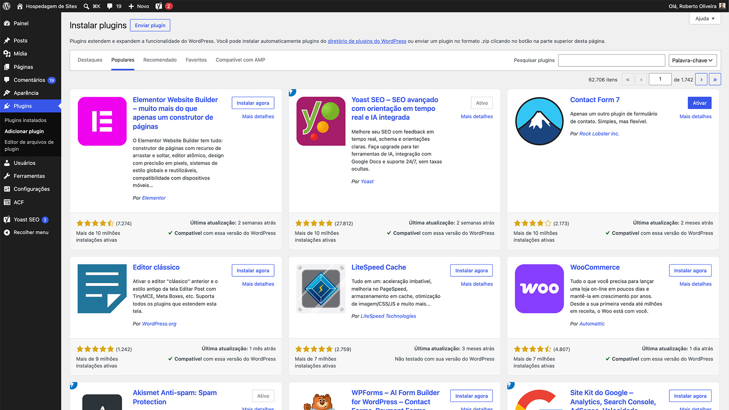
Task: Click the Mídia sidebar icon
Action: pos(7,54)
